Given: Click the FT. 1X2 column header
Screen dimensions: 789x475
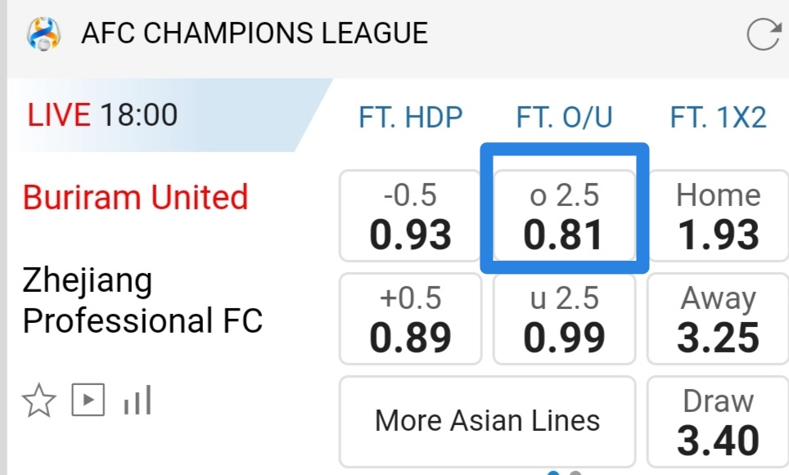Looking at the screenshot, I should [x=718, y=118].
